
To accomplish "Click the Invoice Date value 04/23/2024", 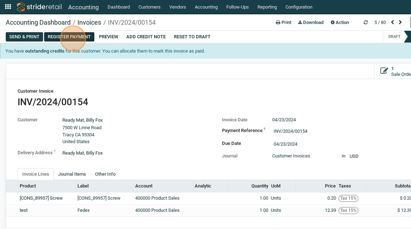I will point(284,120).
